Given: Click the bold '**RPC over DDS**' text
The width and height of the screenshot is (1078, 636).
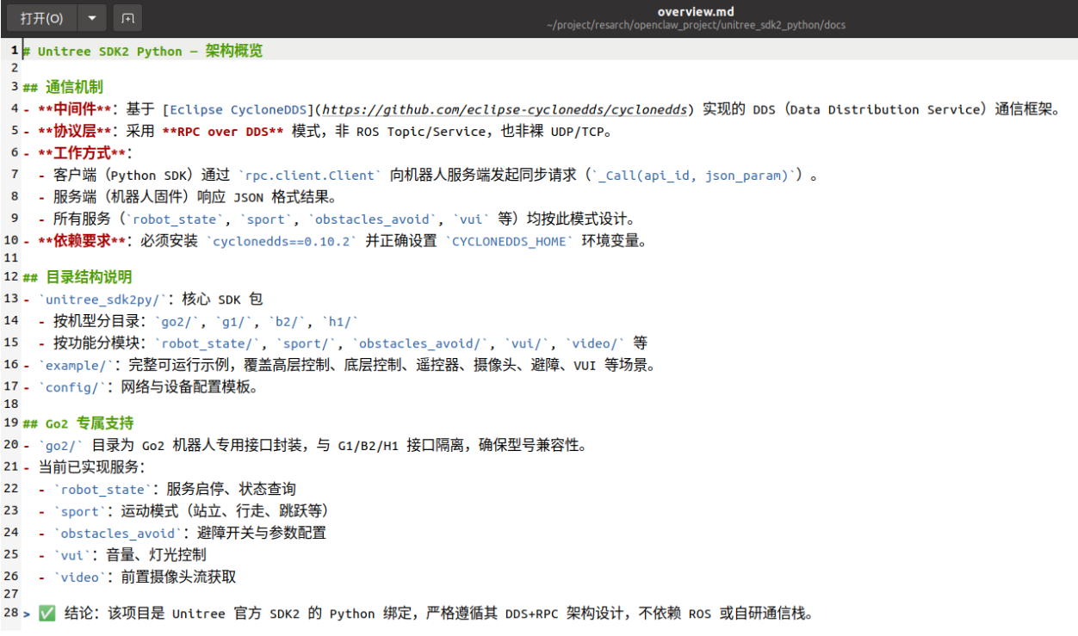Looking at the screenshot, I should pyautogui.click(x=222, y=132).
